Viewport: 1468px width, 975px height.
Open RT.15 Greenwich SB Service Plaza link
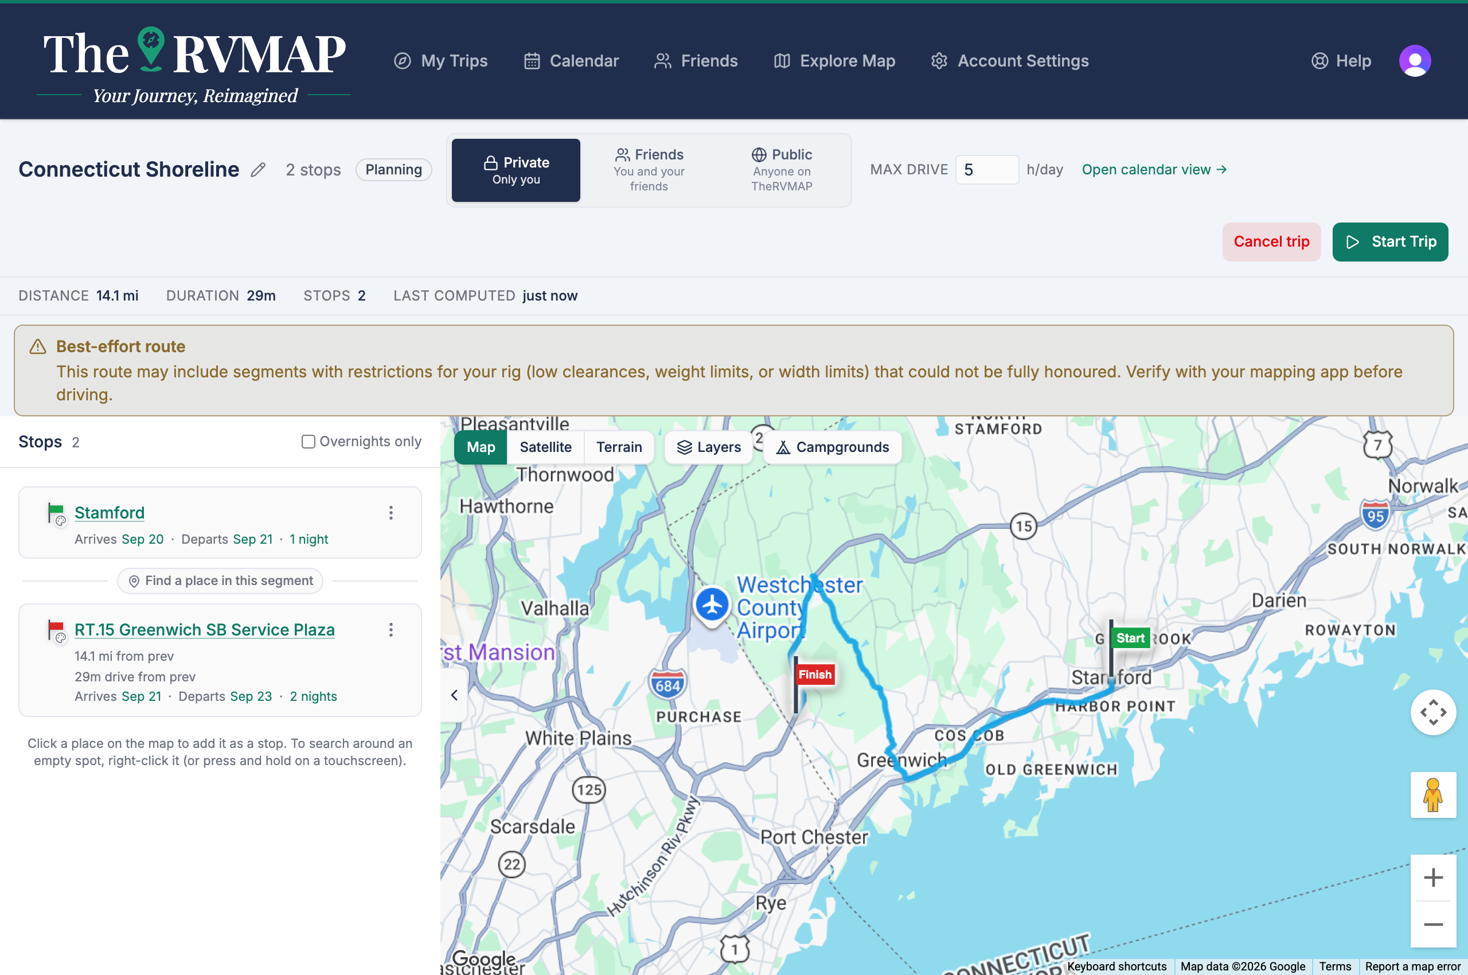[x=205, y=630]
